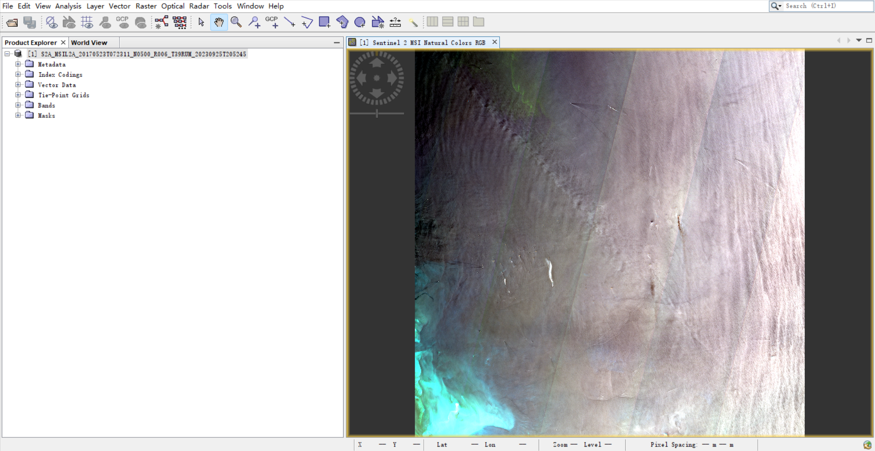Pick the draw polyline tool

point(307,22)
